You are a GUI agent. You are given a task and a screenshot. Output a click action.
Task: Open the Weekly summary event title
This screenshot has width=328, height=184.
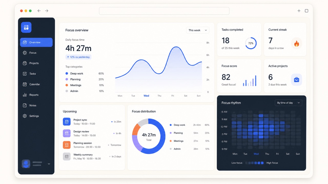83,155
